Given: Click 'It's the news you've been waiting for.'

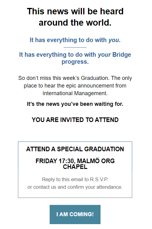Looking at the screenshot, I should coord(75,104).
